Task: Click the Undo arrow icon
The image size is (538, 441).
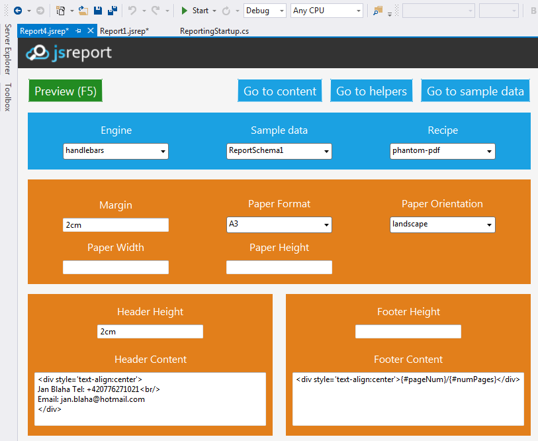Action: pos(132,11)
